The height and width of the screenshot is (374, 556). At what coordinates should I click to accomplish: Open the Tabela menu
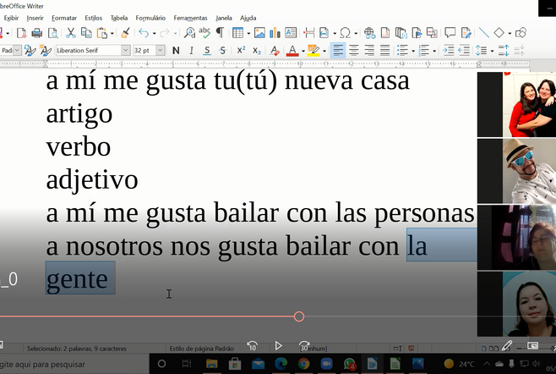[119, 18]
